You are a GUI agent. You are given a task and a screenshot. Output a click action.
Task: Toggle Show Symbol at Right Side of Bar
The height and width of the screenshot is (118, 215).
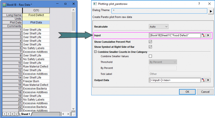point(150,47)
